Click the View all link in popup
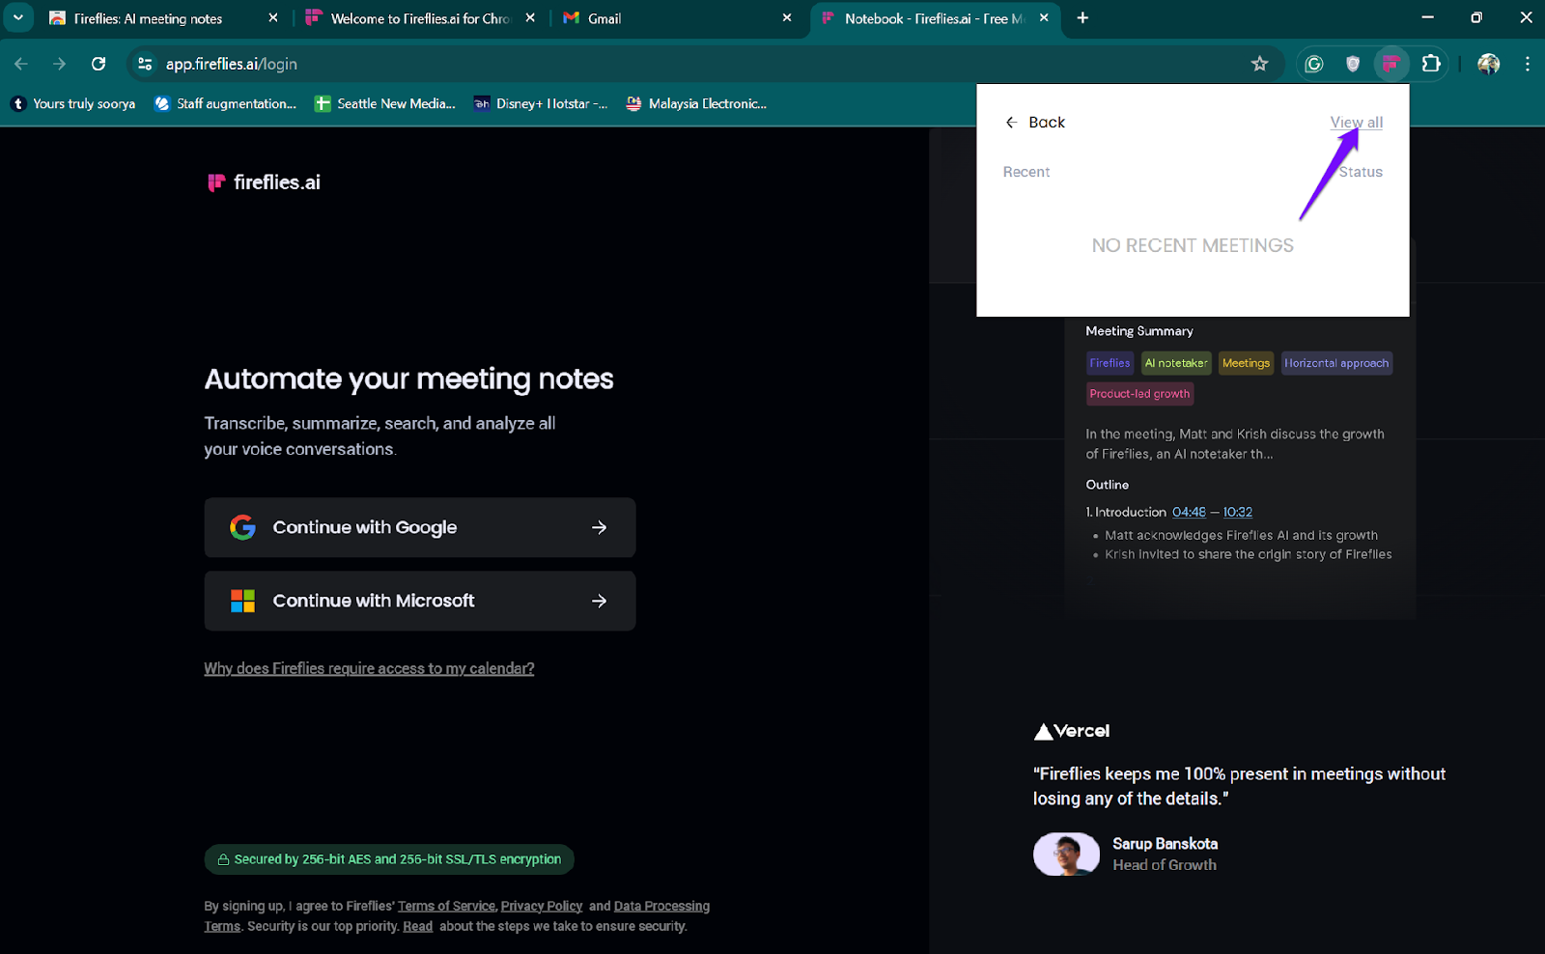1545x954 pixels. [1356, 123]
